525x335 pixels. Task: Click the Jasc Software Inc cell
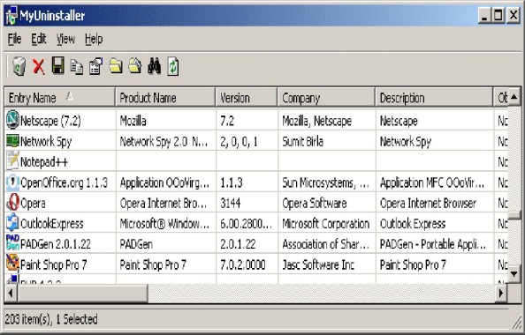(x=318, y=264)
